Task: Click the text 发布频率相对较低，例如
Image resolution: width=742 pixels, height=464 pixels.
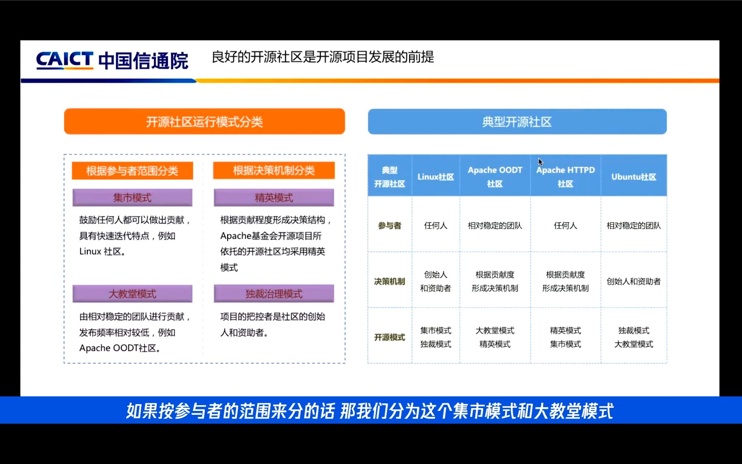Action: click(x=127, y=333)
